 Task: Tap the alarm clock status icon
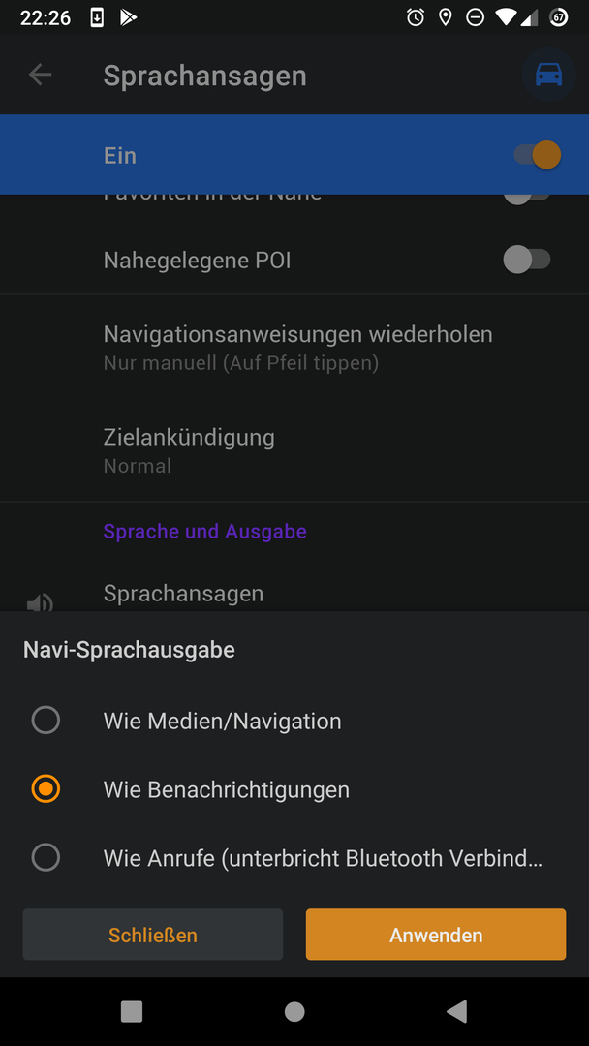[x=416, y=17]
